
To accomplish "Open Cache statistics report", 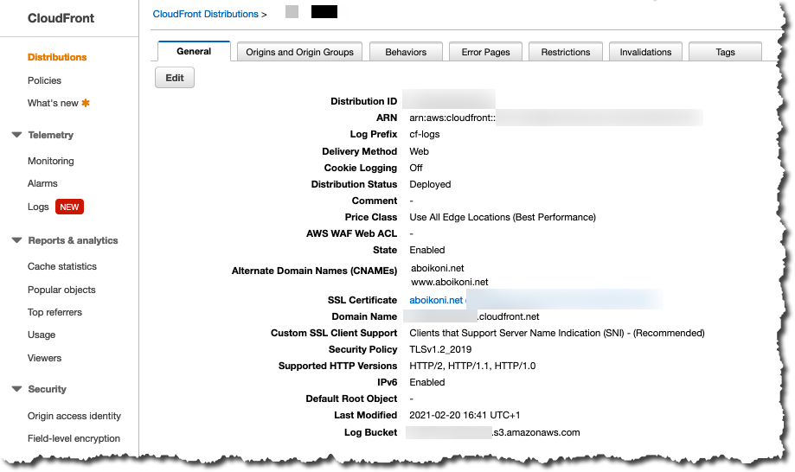I will [62, 266].
